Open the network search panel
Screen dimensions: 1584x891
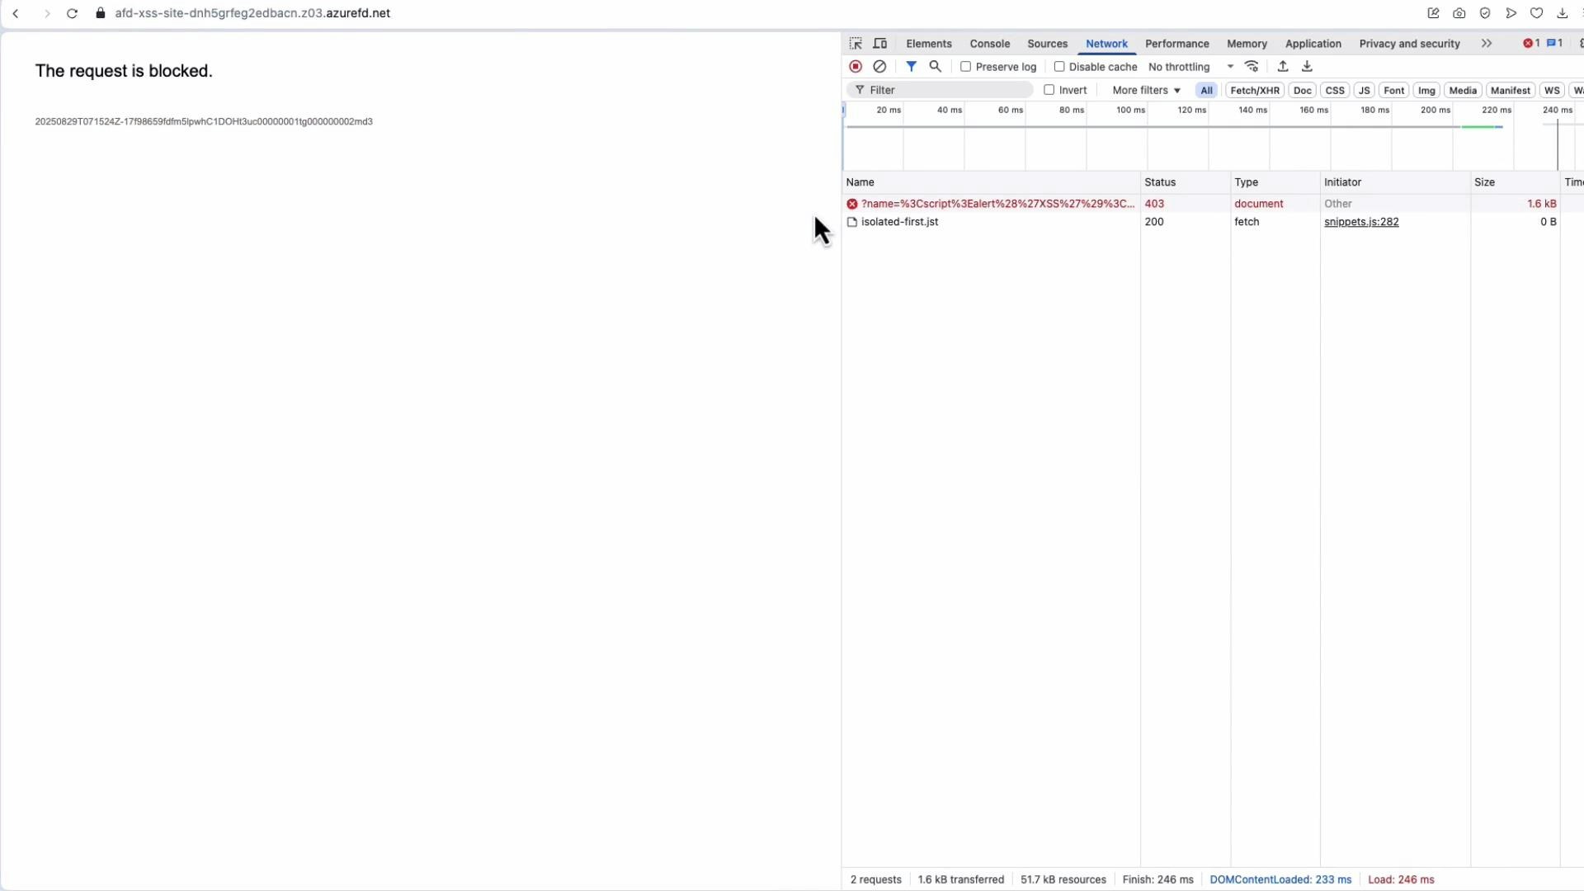coord(935,66)
